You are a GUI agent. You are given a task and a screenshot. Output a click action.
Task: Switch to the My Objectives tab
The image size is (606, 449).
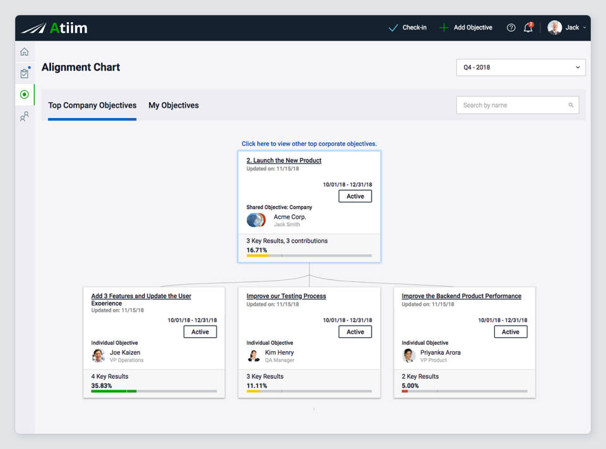point(174,105)
